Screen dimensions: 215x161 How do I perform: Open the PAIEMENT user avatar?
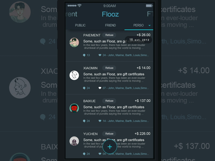pos(74,42)
